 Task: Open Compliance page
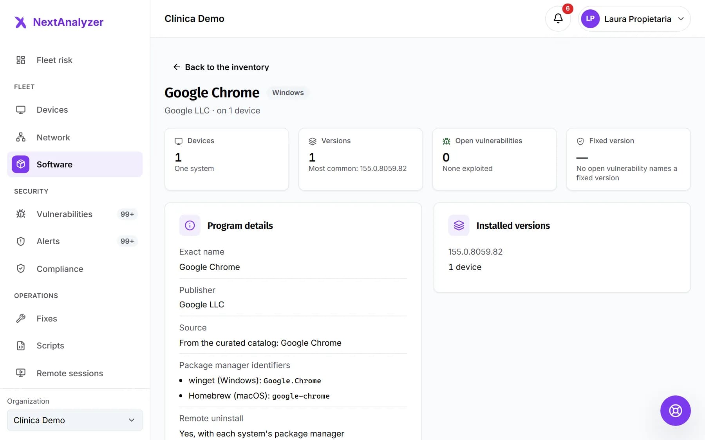coord(75,269)
